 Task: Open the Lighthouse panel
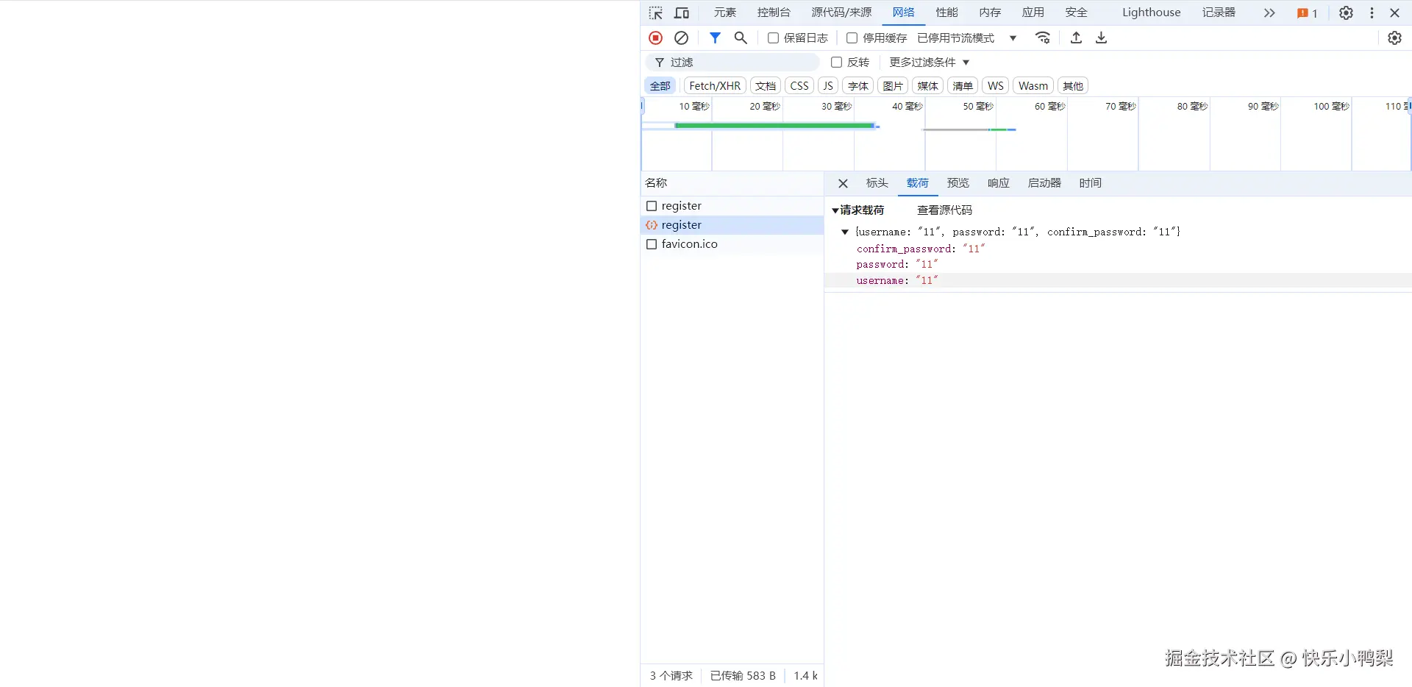pyautogui.click(x=1150, y=13)
